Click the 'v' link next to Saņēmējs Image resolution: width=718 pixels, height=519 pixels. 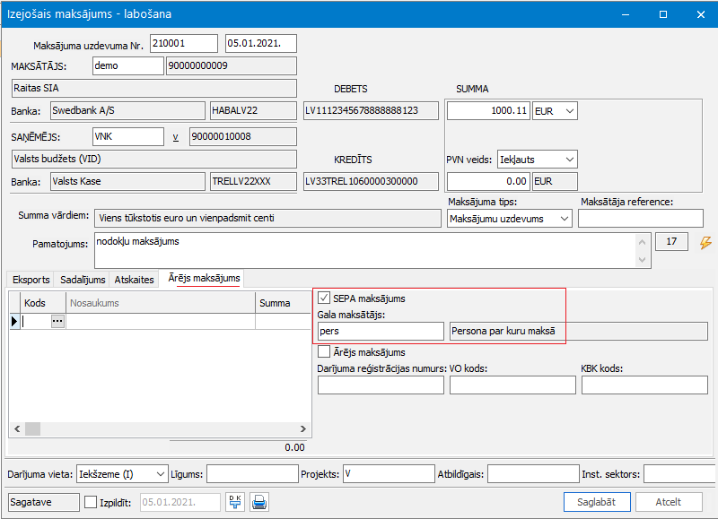click(x=176, y=137)
